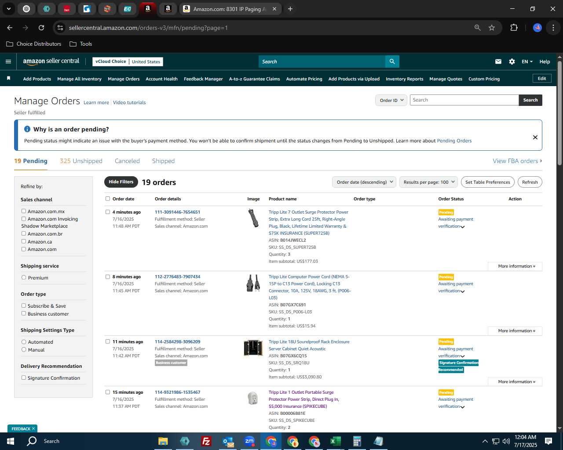Click the Amazon Seller Central logo

click(x=51, y=62)
